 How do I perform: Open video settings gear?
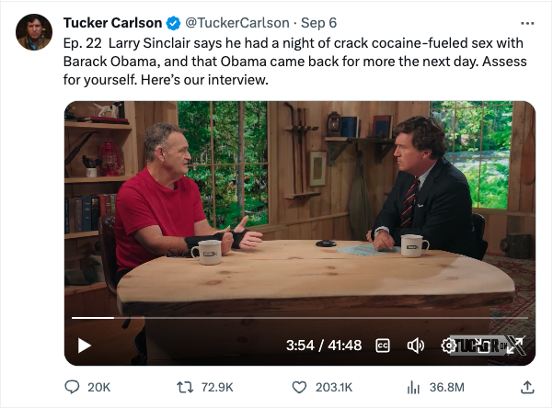pos(448,346)
